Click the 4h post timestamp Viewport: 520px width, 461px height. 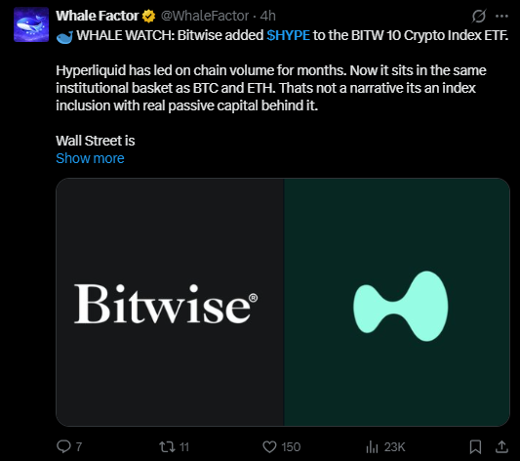click(x=267, y=16)
